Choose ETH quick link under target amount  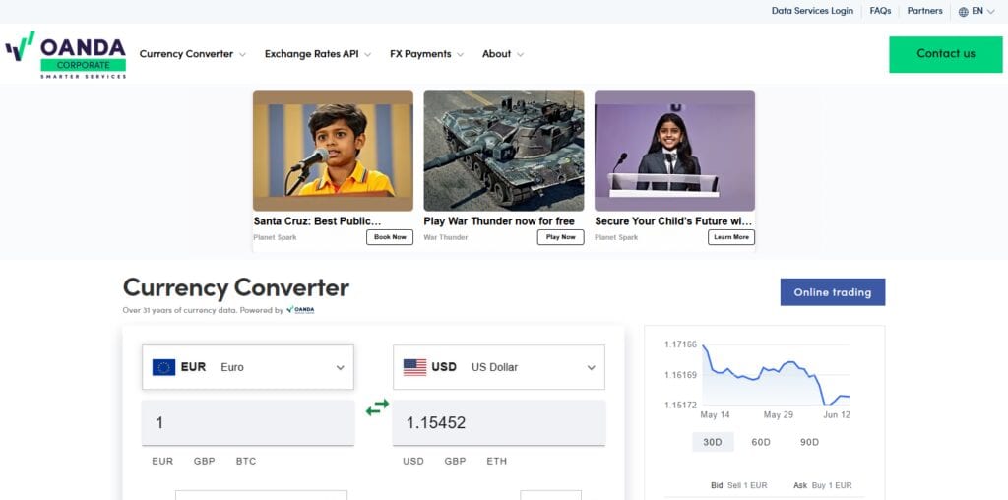[497, 462]
